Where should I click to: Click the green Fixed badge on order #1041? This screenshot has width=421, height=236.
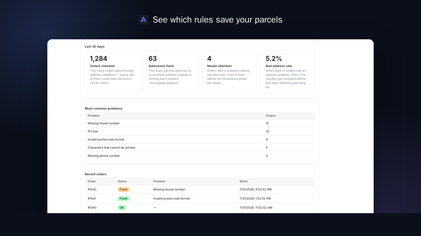[123, 199]
